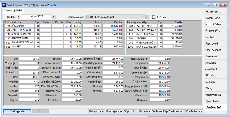This screenshot has height=117, width=230.
Task: Click the Tarif field value 105.00
Action: pos(29,59)
